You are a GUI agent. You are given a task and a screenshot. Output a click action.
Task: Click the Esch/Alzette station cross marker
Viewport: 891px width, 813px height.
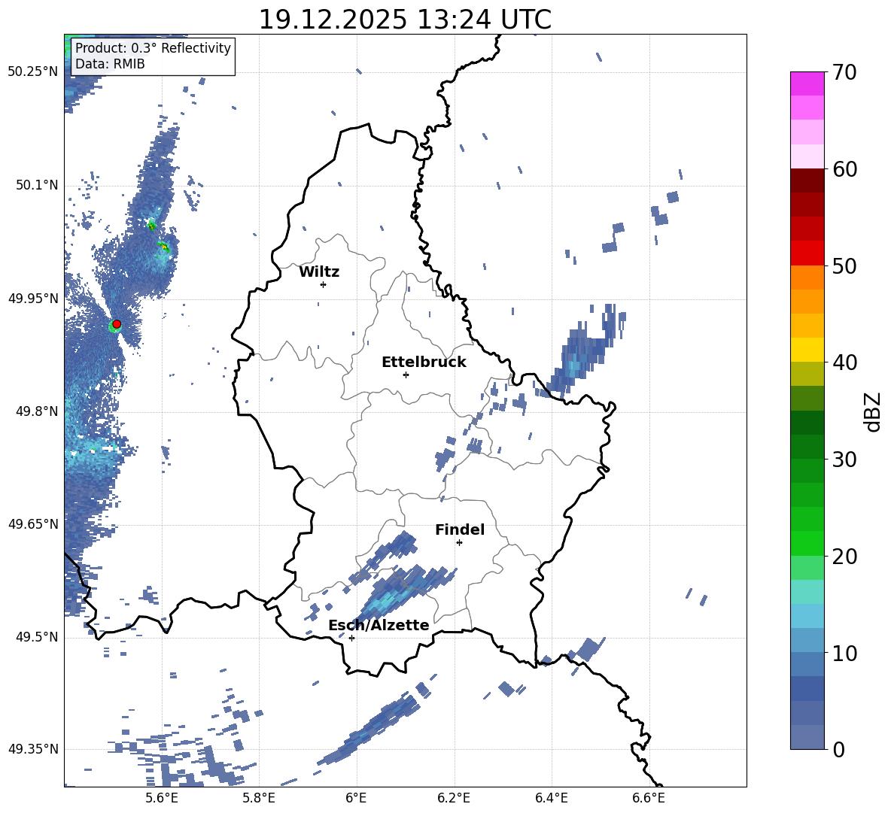click(x=351, y=638)
